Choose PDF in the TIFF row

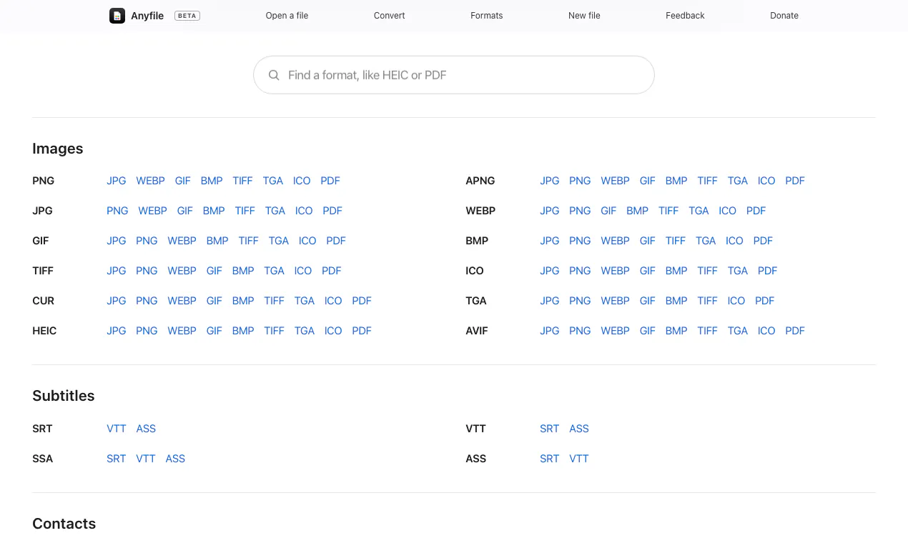point(332,271)
